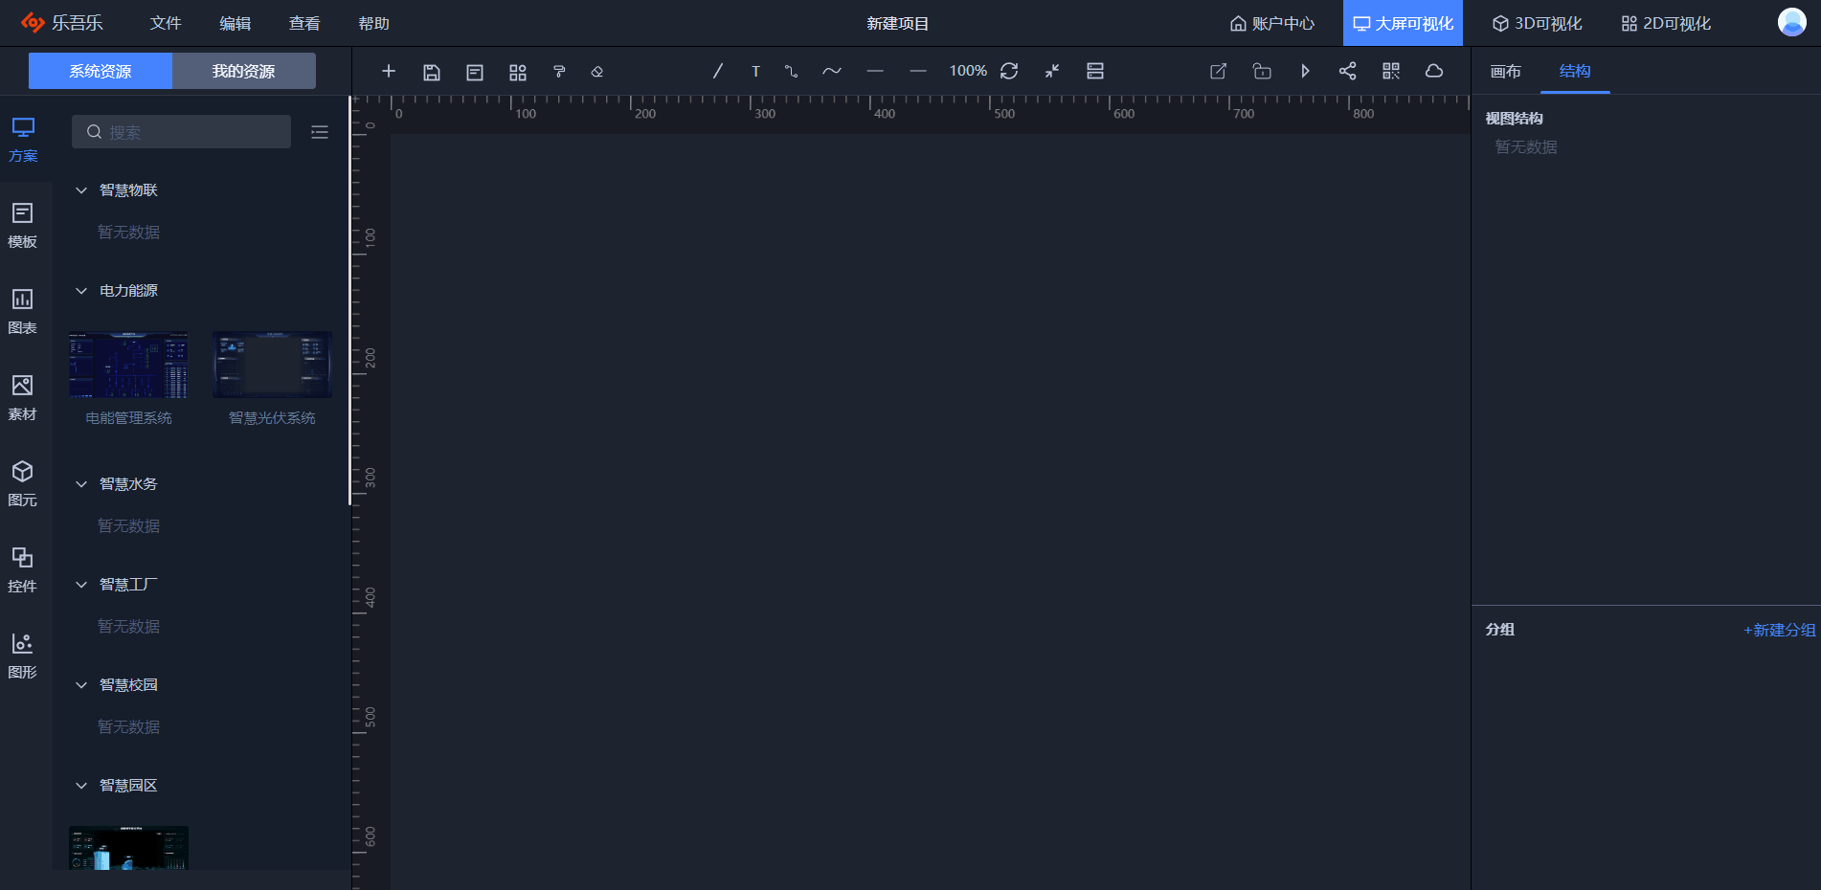1821x890 pixels.
Task: Open the 图形 sidebar category
Action: pyautogui.click(x=23, y=656)
